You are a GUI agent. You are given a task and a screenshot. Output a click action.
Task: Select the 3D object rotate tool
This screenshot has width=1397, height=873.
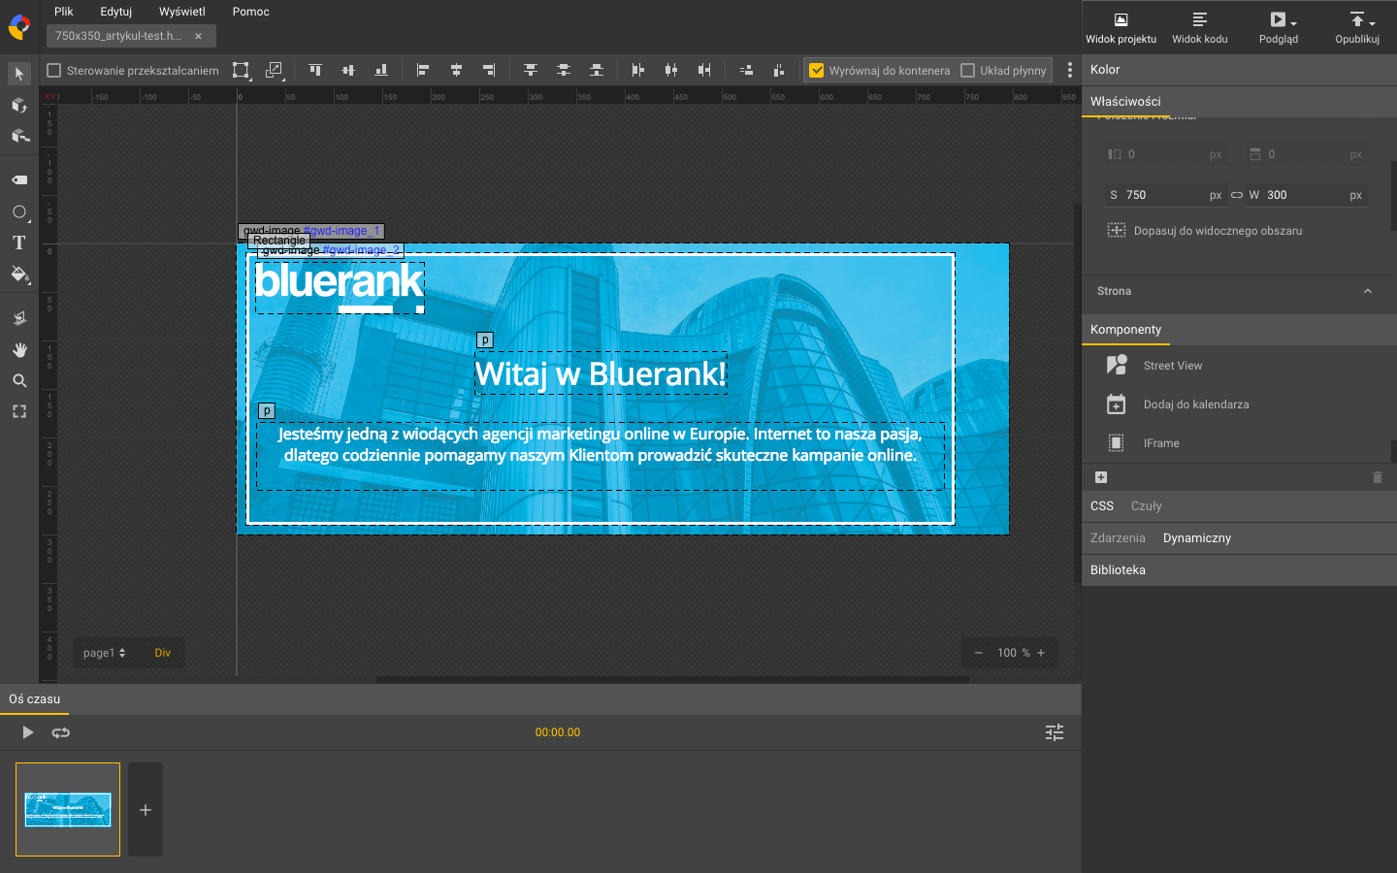click(19, 105)
